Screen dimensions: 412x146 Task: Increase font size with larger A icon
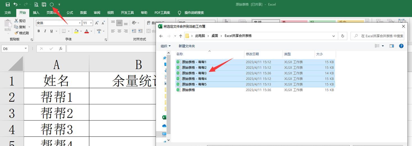tap(97, 23)
